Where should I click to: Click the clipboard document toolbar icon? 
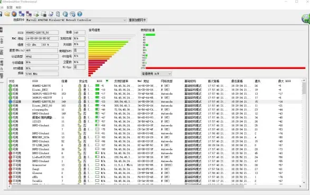pyautogui.click(x=58, y=14)
